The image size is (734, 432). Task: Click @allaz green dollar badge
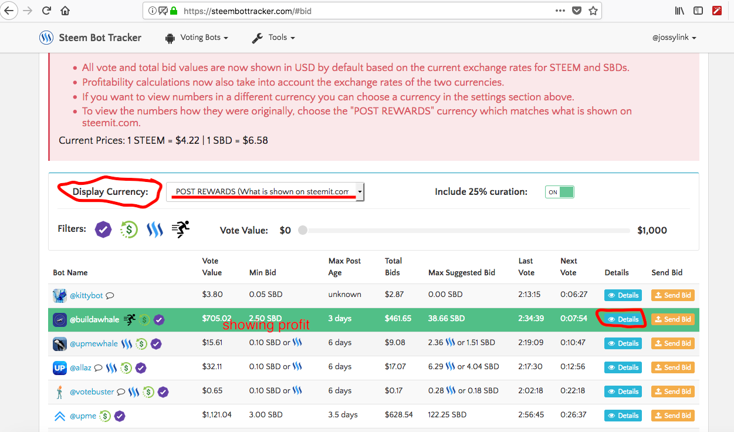click(126, 368)
